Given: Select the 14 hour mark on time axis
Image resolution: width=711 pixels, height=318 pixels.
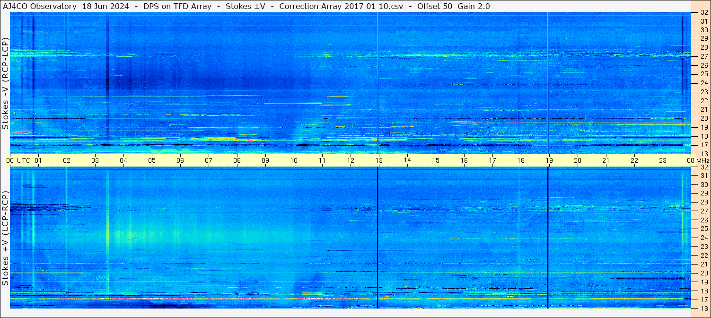Looking at the screenshot, I should click(407, 160).
